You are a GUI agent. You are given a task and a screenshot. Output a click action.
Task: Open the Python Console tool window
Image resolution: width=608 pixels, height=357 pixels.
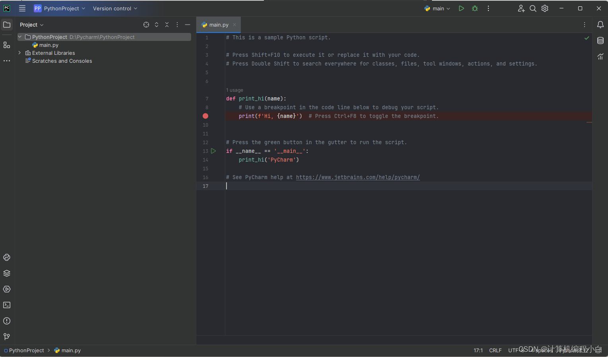click(x=7, y=257)
